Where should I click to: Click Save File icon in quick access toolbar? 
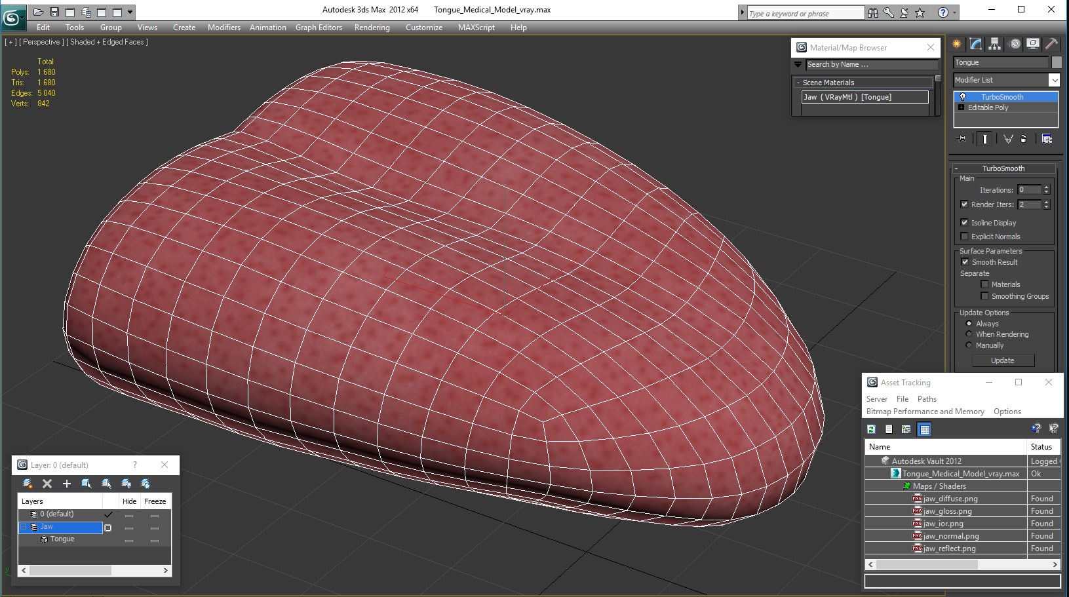[x=54, y=12]
